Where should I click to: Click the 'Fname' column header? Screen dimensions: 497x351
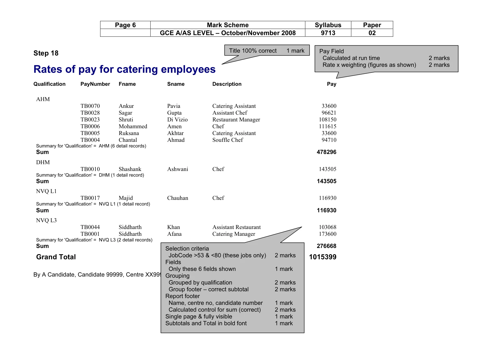[127, 84]
